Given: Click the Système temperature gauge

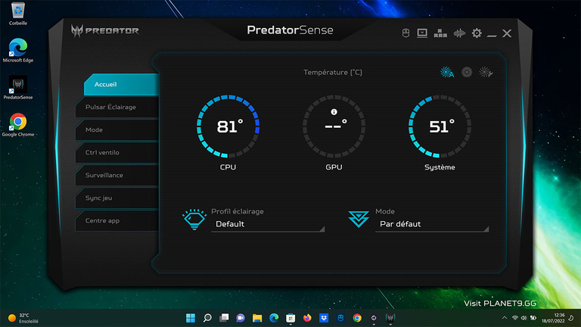Looking at the screenshot, I should click(440, 126).
